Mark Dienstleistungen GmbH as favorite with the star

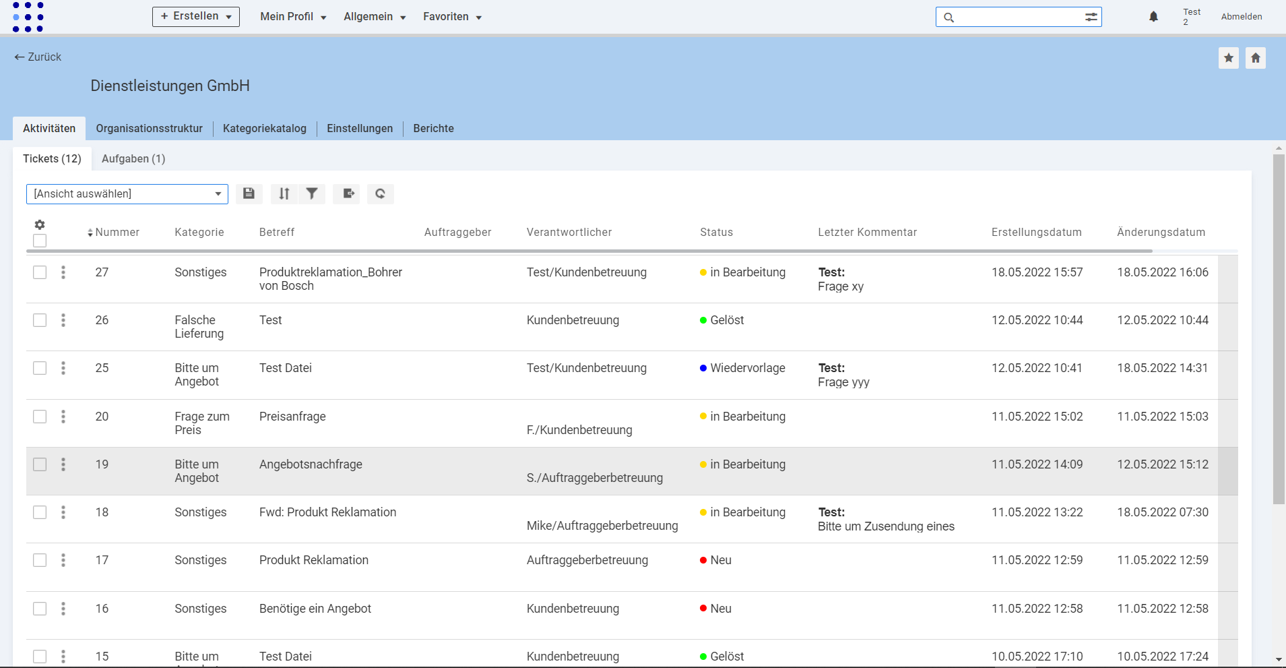tap(1229, 57)
